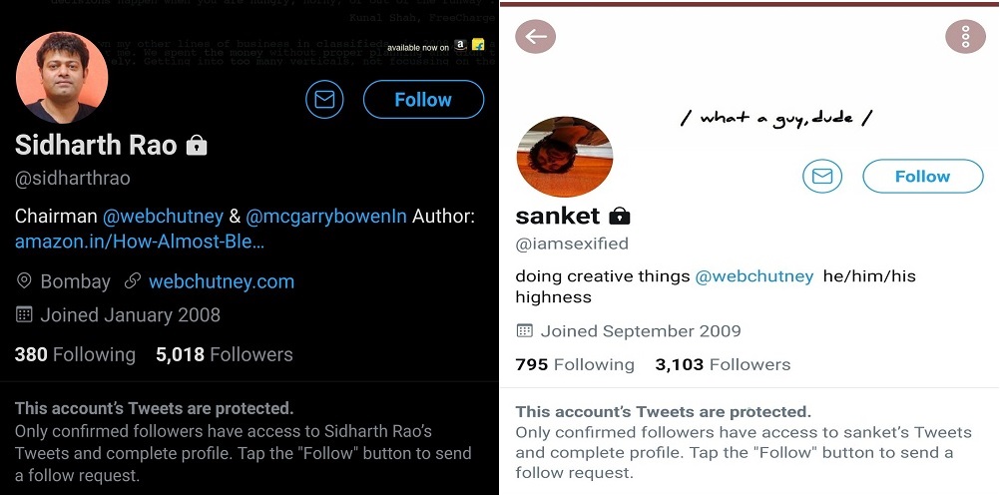Open @webchutney mention in sanket's bio
The width and height of the screenshot is (1000, 495).
click(x=754, y=276)
